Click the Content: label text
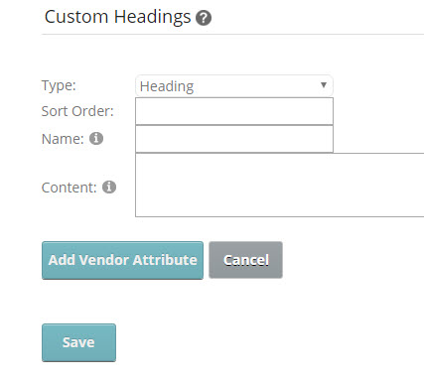The height and width of the screenshot is (381, 424). [69, 188]
